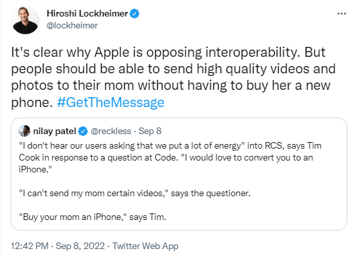Open the @reckless handle
This screenshot has height=257, width=356.
click(x=111, y=131)
